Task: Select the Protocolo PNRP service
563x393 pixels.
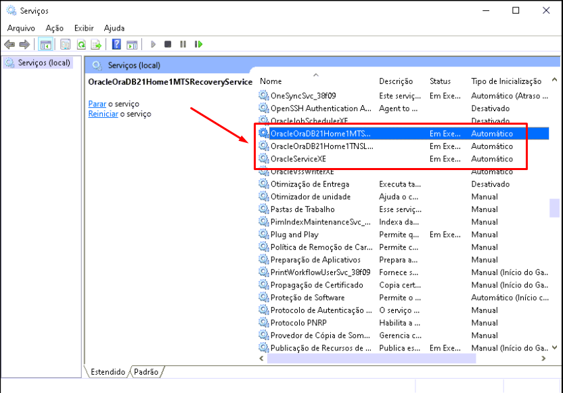Action: 403,323
